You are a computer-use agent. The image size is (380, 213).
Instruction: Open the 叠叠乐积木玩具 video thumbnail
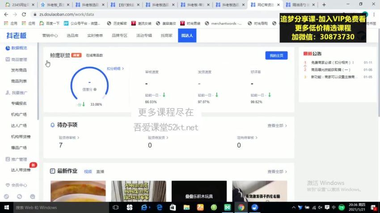(x=199, y=191)
